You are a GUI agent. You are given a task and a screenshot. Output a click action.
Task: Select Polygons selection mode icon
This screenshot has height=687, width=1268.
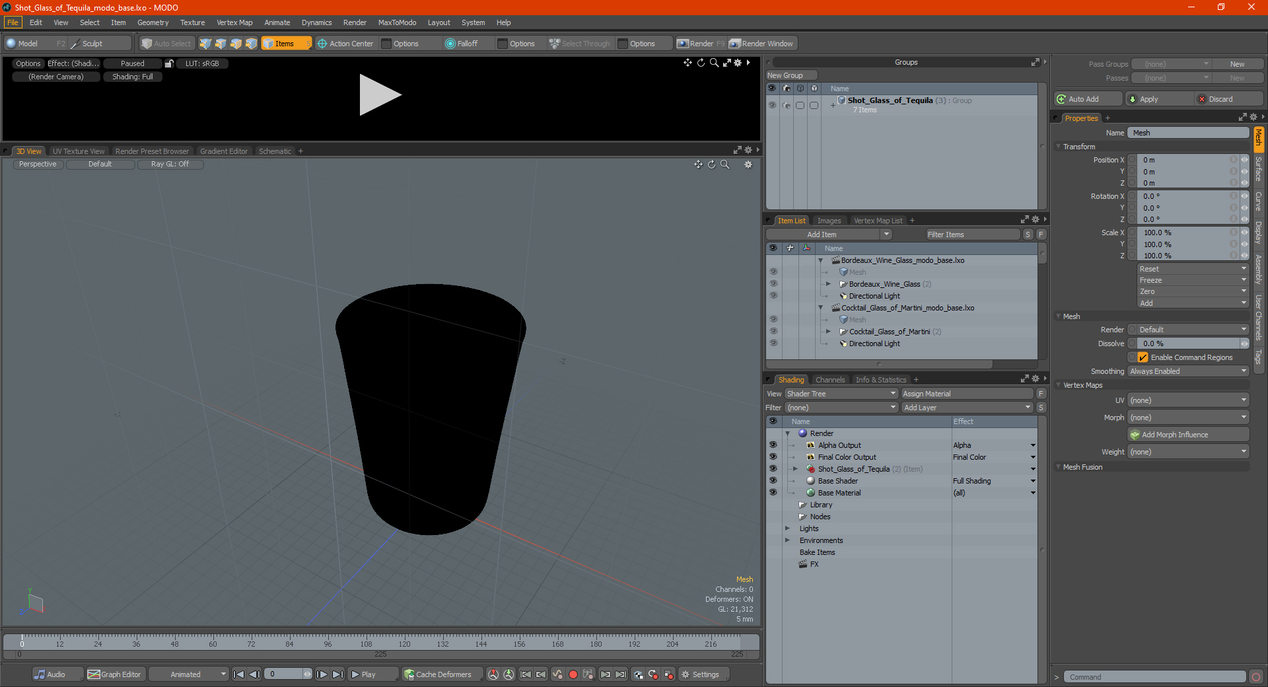coord(236,44)
